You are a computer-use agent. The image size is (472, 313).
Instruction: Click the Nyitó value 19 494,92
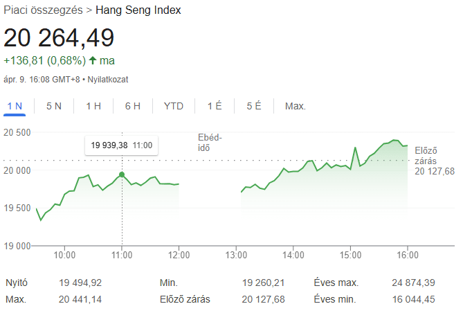(82, 283)
